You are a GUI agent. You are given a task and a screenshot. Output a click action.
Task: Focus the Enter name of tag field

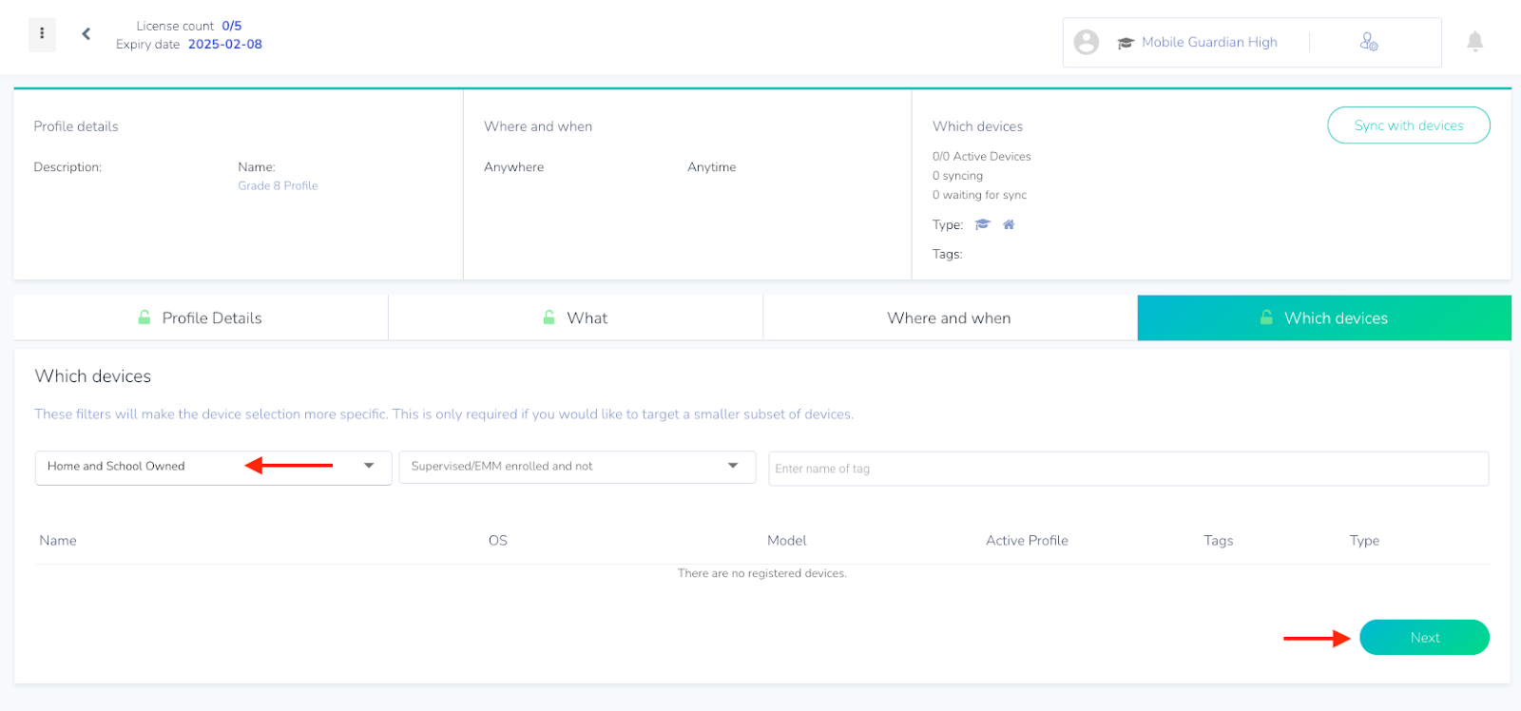pyautogui.click(x=1128, y=469)
